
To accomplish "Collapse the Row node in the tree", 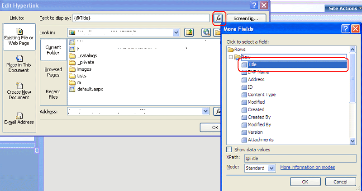I will pyautogui.click(x=231, y=57).
